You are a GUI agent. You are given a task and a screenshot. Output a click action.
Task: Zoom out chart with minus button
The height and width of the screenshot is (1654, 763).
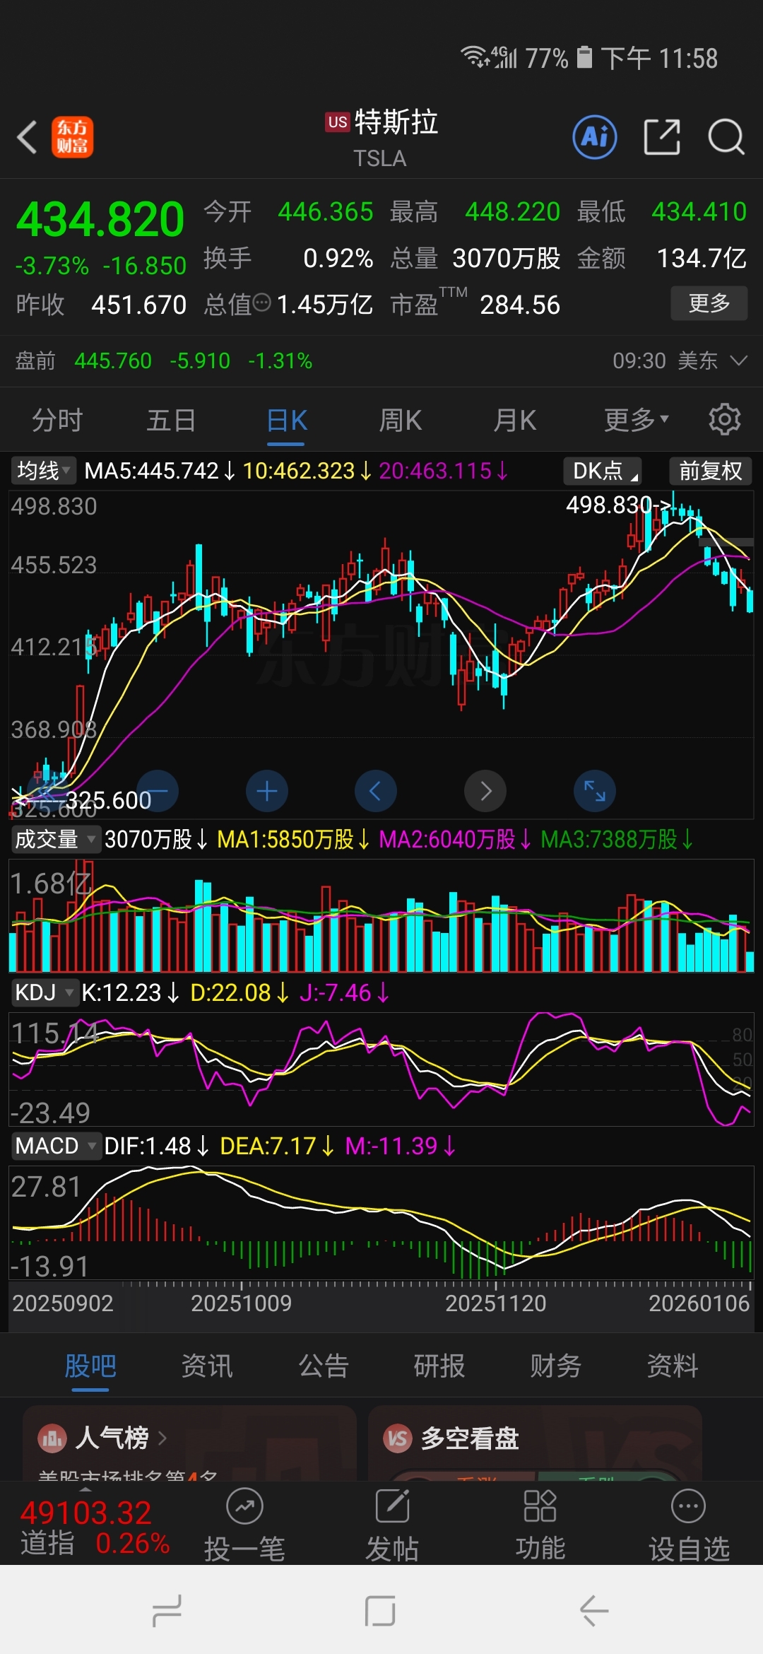pos(158,791)
